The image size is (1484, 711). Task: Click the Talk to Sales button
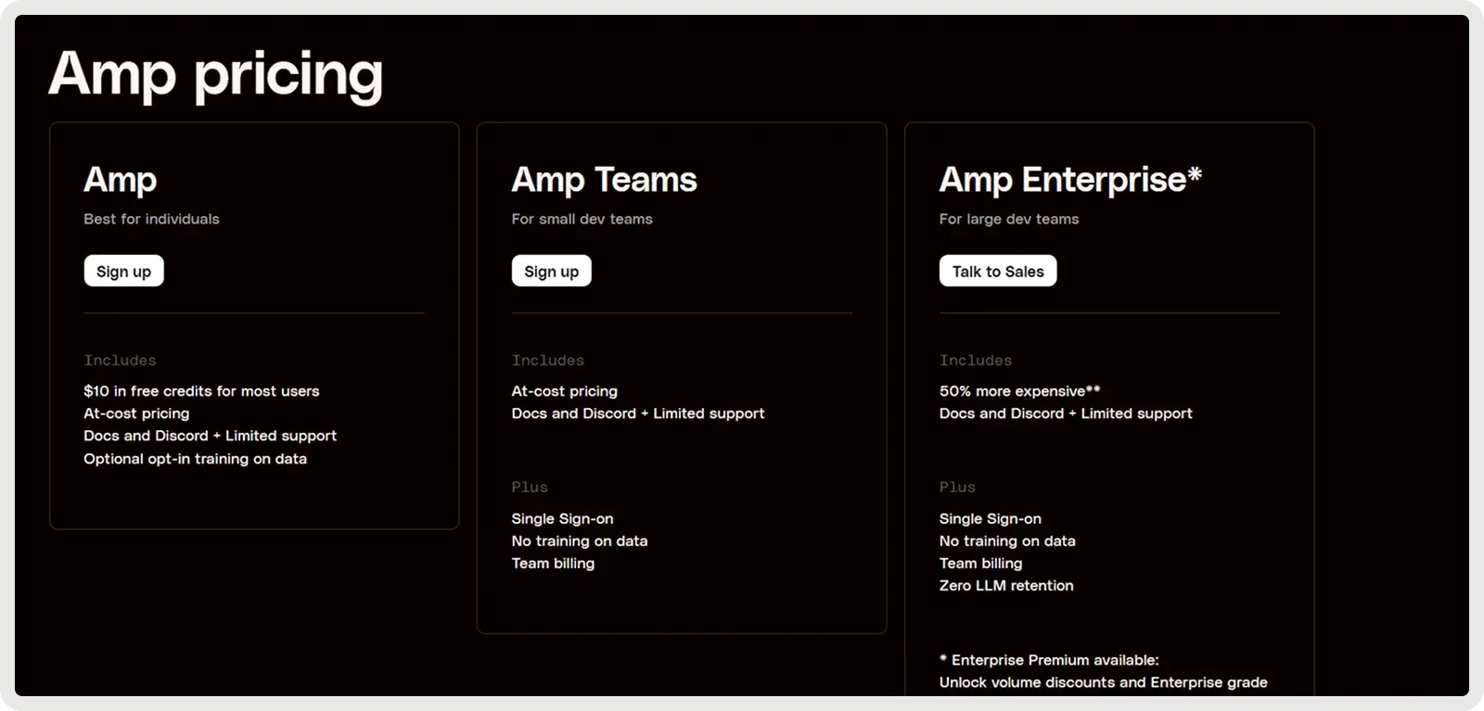[x=998, y=271]
